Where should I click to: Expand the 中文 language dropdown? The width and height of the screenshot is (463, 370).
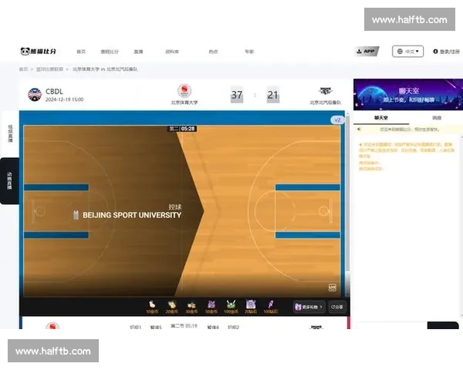[407, 52]
